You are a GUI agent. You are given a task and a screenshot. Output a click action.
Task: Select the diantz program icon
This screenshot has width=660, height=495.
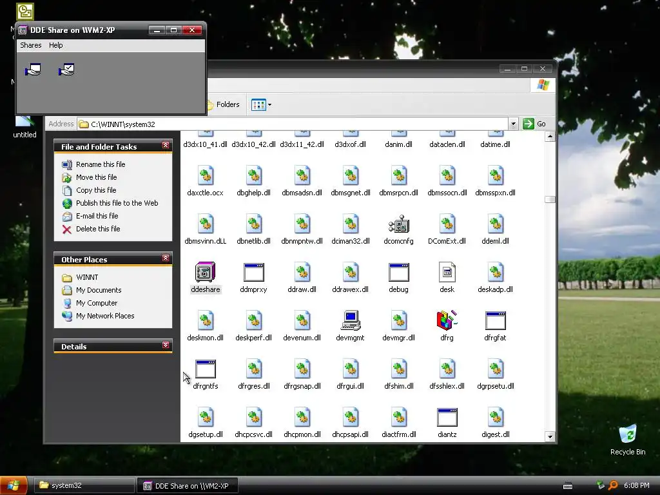point(447,418)
